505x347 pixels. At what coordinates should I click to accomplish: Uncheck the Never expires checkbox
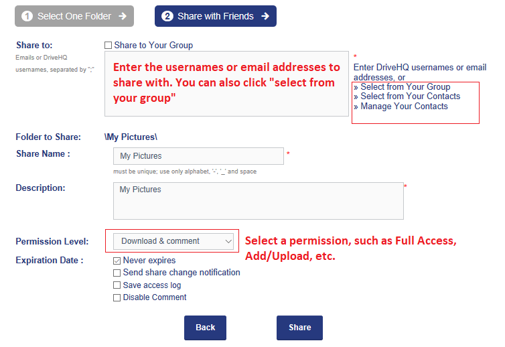pyautogui.click(x=117, y=261)
